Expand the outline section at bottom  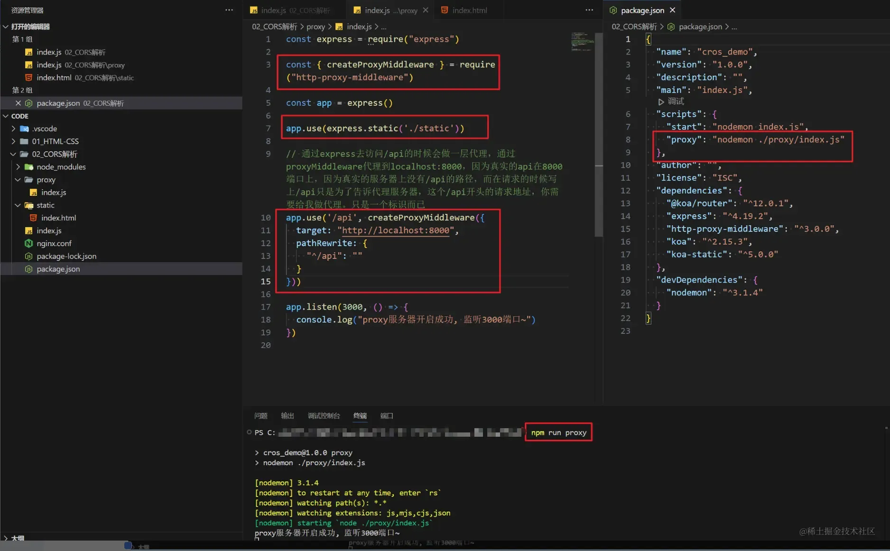[x=6, y=538]
